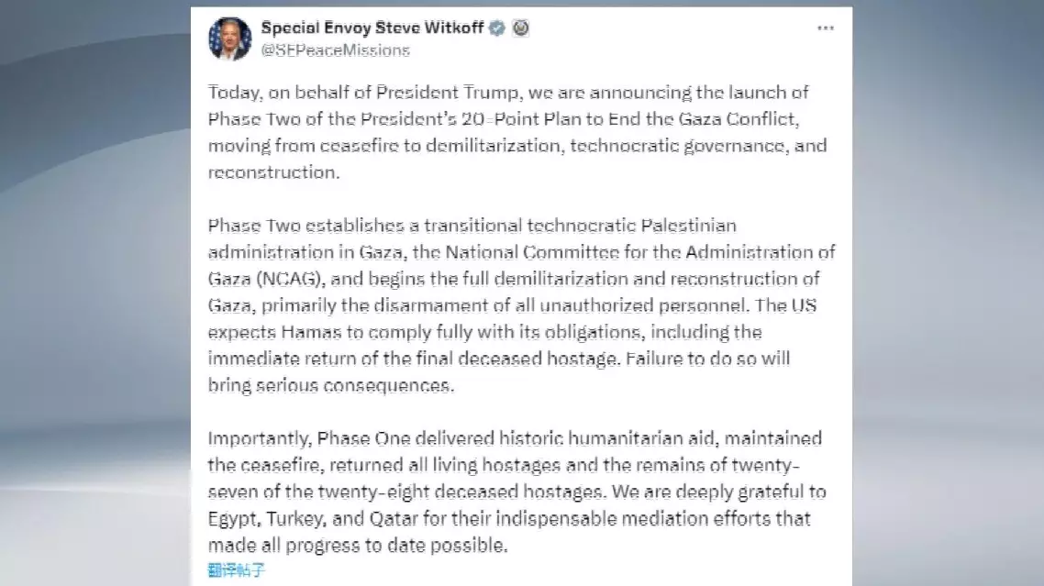The width and height of the screenshot is (1044, 586).
Task: Click the government seal badge icon
Action: click(x=520, y=28)
